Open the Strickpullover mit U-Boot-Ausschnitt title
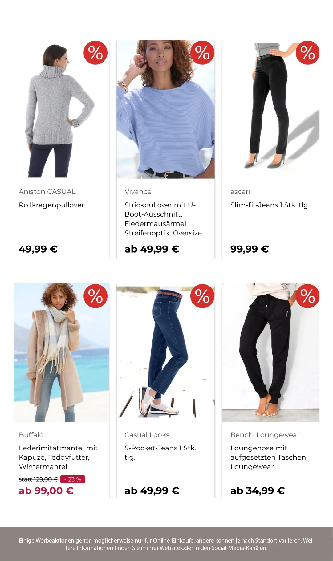The width and height of the screenshot is (333, 561). pyautogui.click(x=163, y=219)
